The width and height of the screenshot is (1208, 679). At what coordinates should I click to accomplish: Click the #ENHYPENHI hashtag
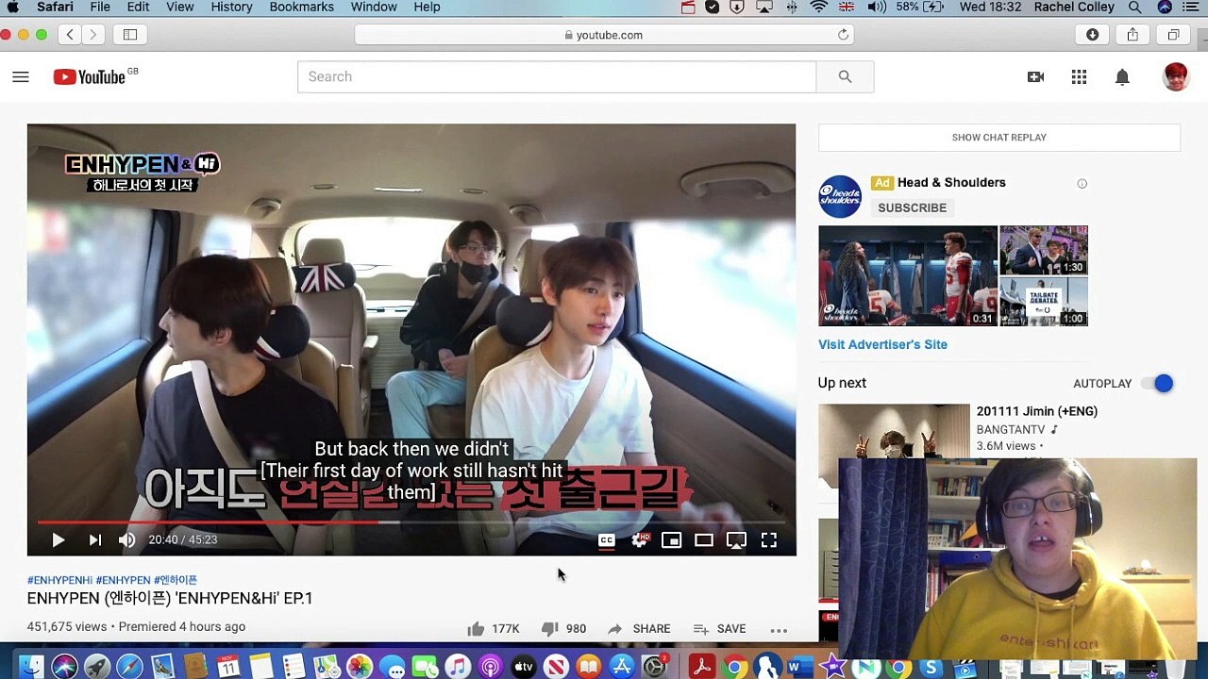(59, 580)
